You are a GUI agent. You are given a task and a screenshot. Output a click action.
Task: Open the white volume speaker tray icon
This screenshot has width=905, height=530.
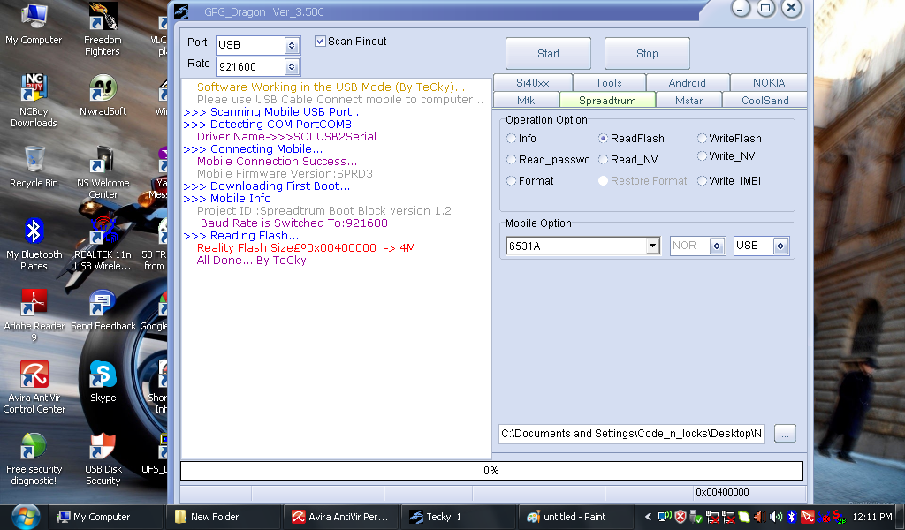[x=776, y=517]
